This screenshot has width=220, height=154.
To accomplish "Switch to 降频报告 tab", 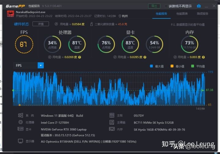I will [203, 14].
